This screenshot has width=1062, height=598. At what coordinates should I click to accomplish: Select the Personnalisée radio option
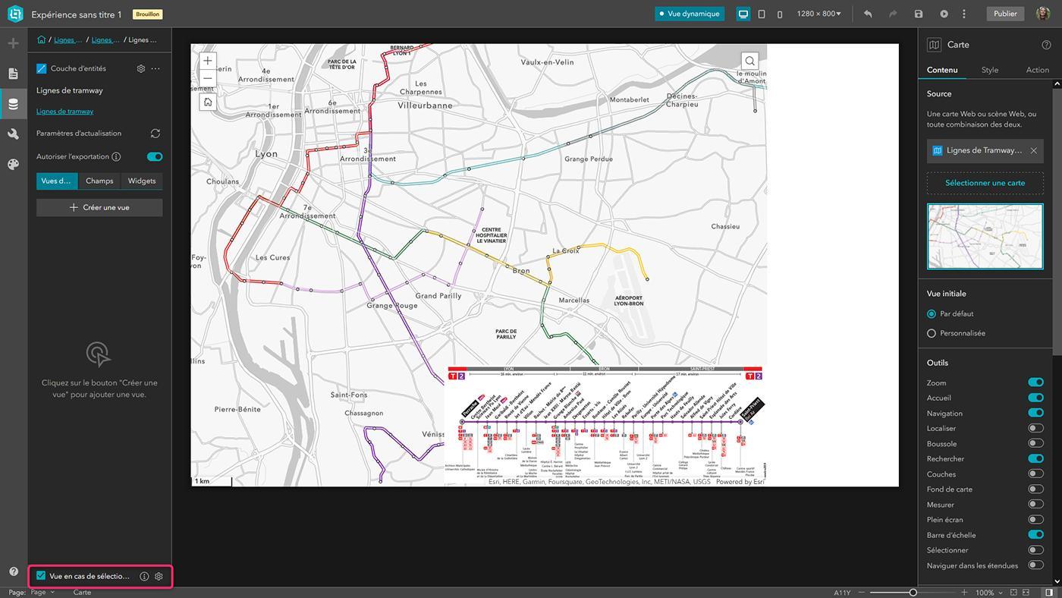coord(932,333)
